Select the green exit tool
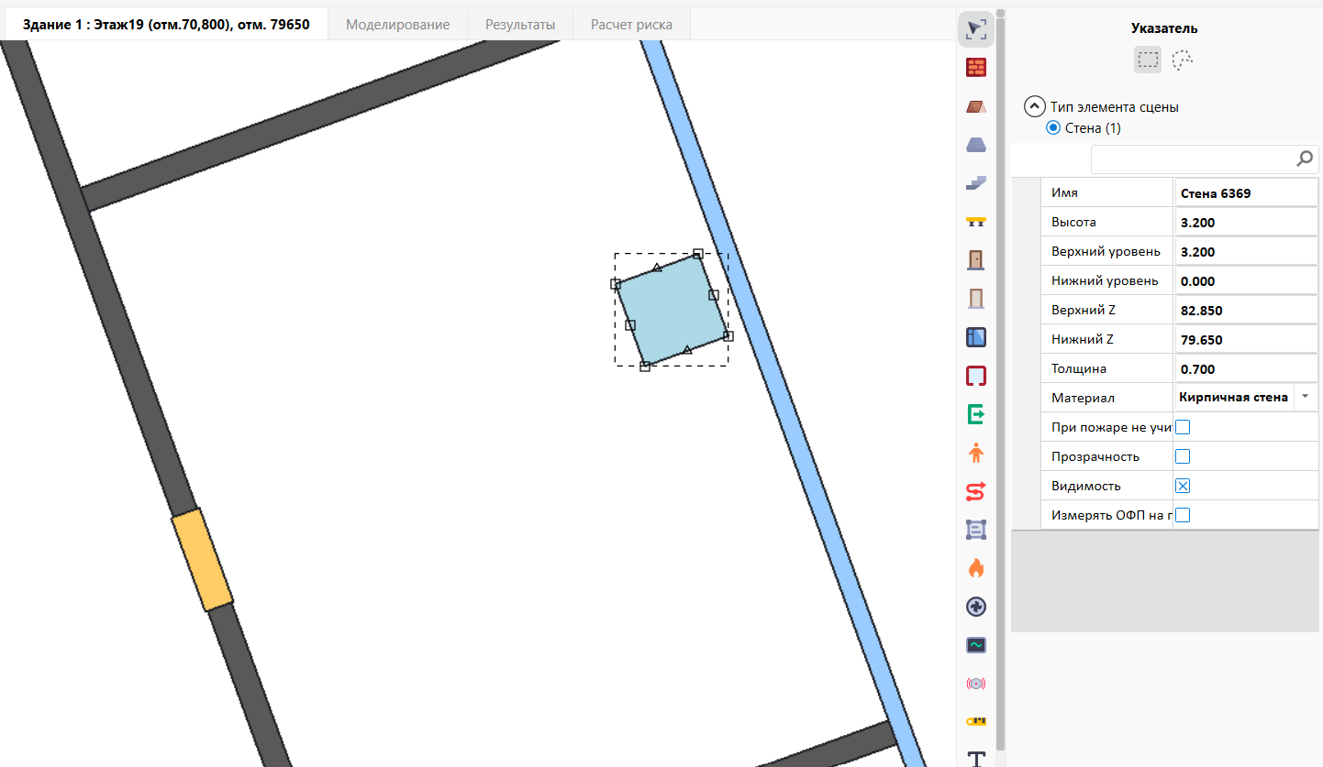Viewport: 1323px width, 767px height. (x=976, y=414)
